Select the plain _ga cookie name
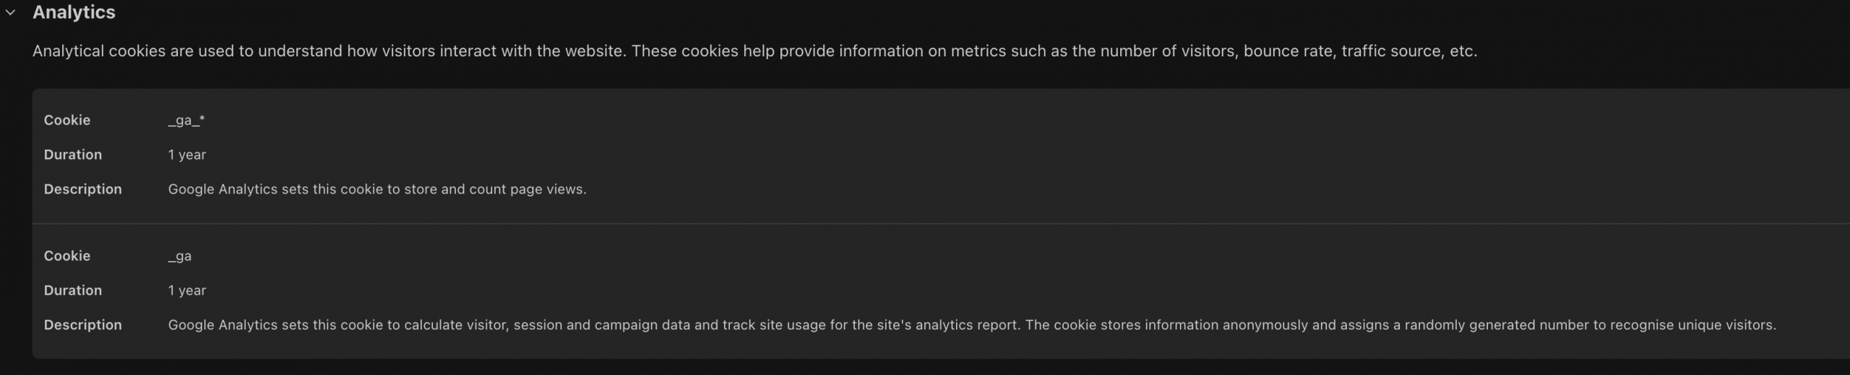Screen dimensions: 1850x375 tap(180, 257)
